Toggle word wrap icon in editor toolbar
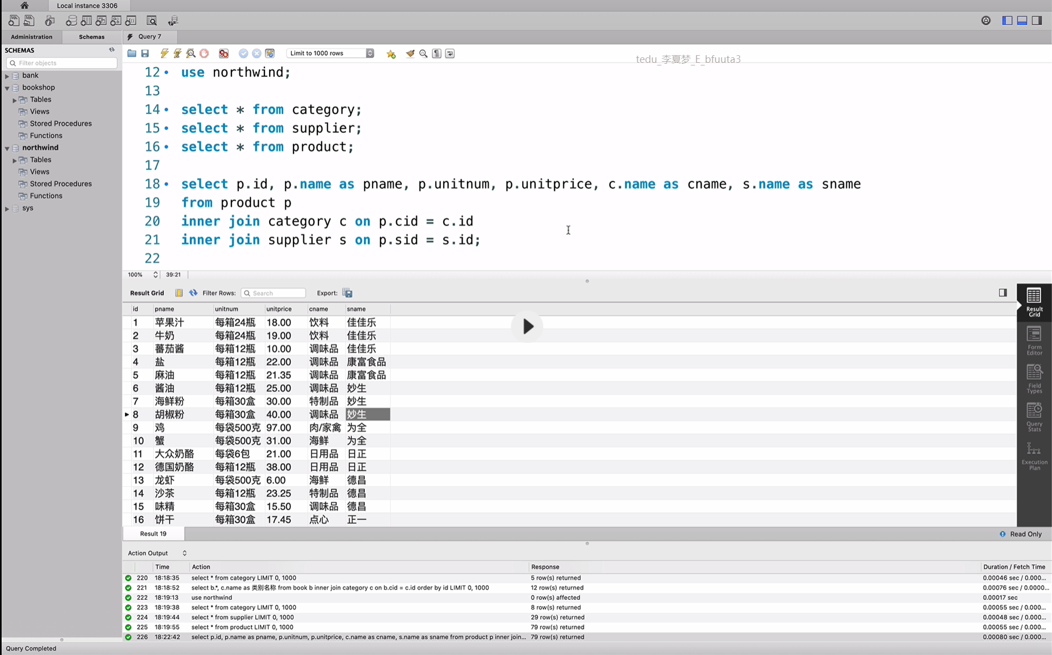 click(450, 54)
